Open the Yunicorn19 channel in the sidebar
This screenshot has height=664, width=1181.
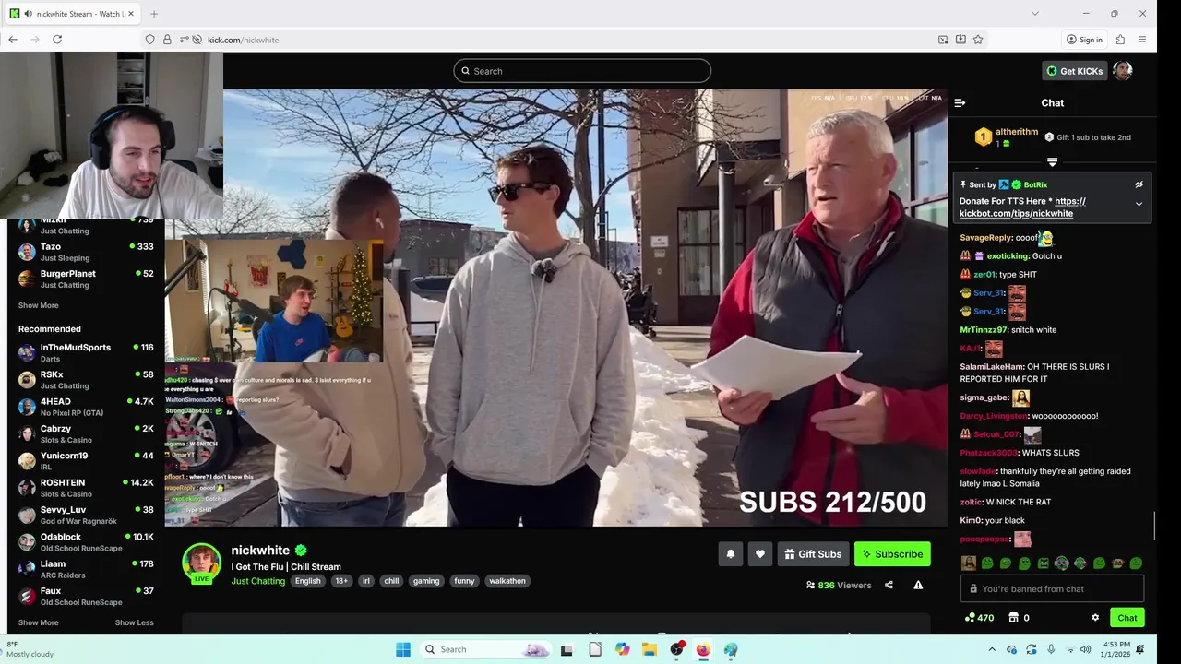click(86, 460)
